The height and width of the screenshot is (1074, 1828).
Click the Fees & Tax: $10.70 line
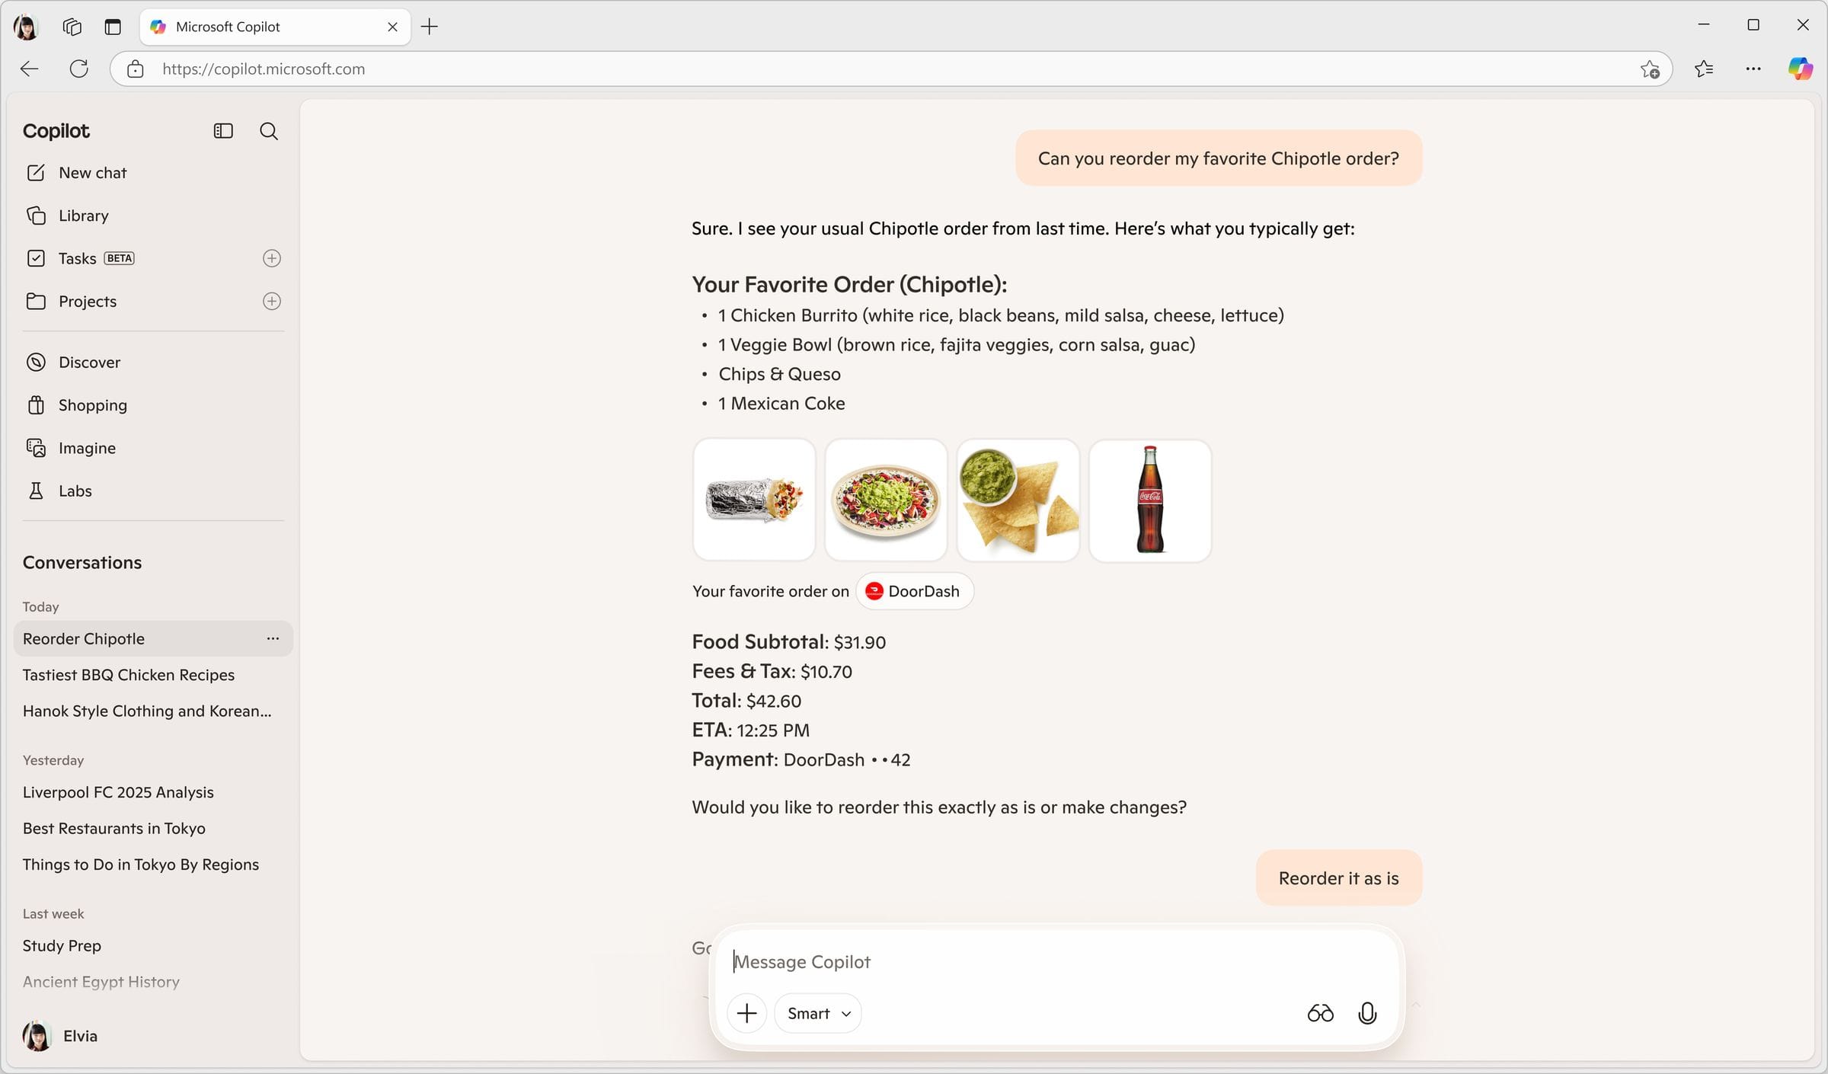point(772,671)
